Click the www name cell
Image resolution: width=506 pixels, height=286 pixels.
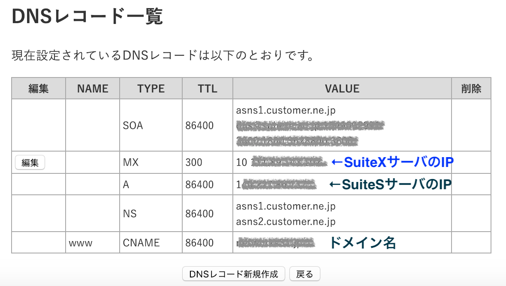coord(93,242)
